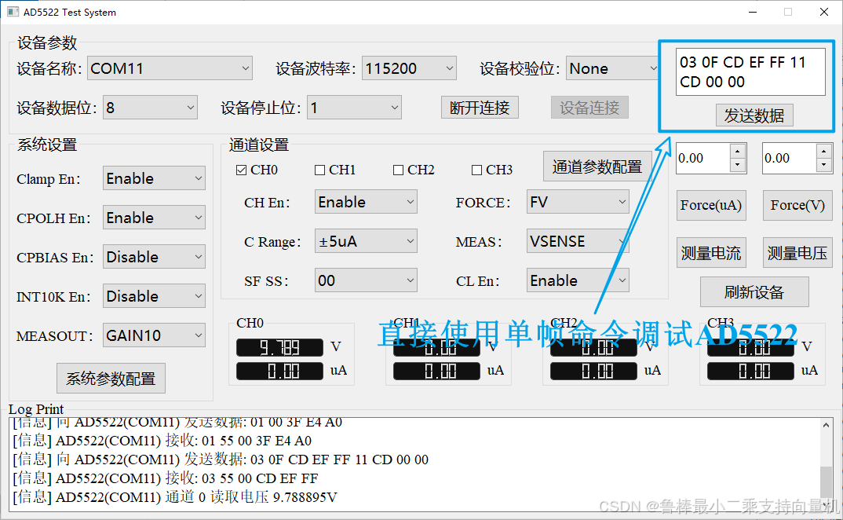This screenshot has width=843, height=520.
Task: Check the CH1 channel checkbox
Action: [320, 170]
